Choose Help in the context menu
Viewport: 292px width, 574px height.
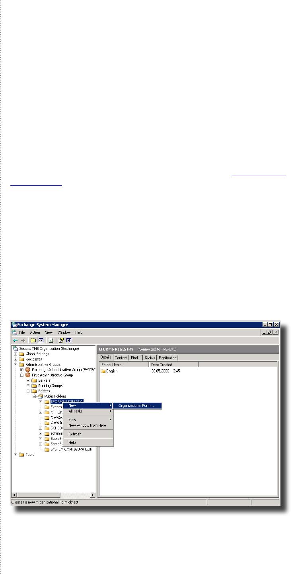(88, 442)
